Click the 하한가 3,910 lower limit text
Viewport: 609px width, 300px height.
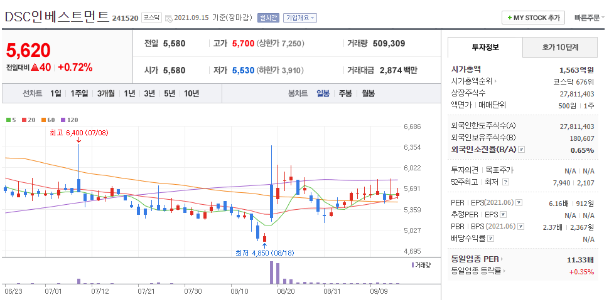(281, 71)
